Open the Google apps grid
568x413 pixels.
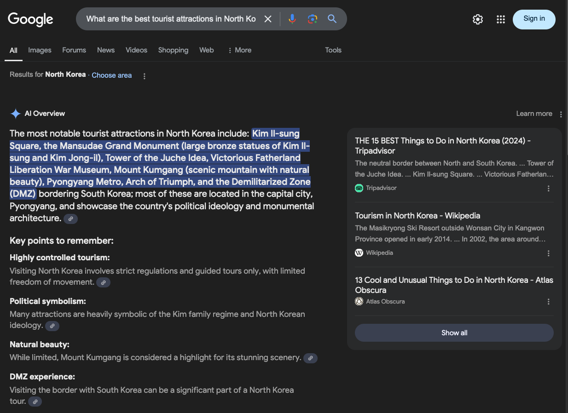[501, 19]
